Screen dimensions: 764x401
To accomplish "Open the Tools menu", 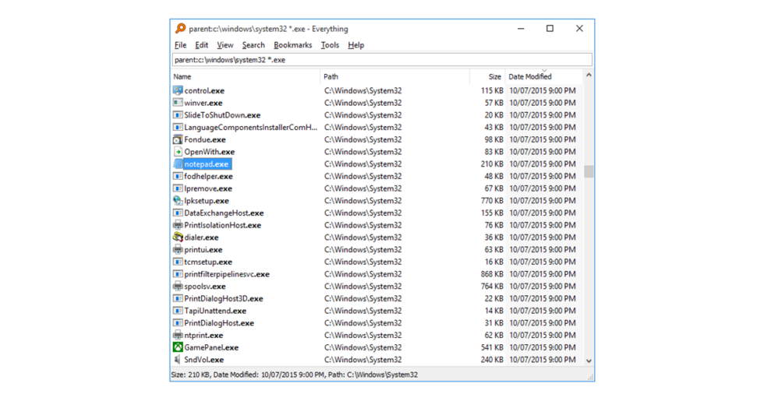I will point(330,45).
